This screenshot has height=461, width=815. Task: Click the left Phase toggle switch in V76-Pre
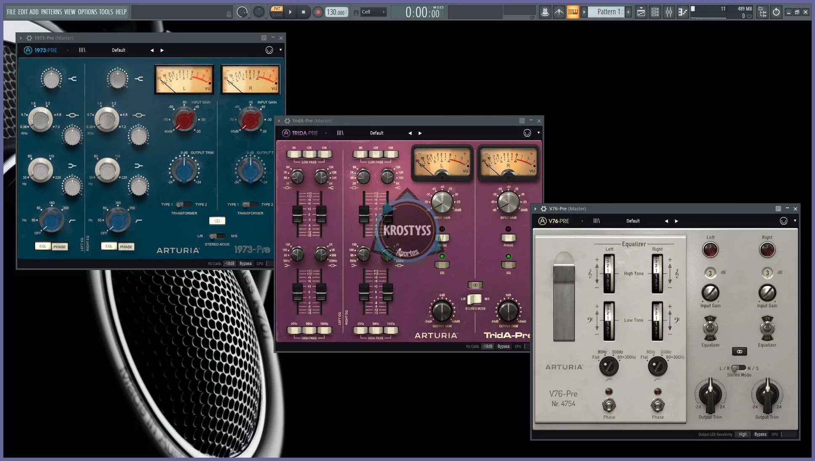click(609, 405)
